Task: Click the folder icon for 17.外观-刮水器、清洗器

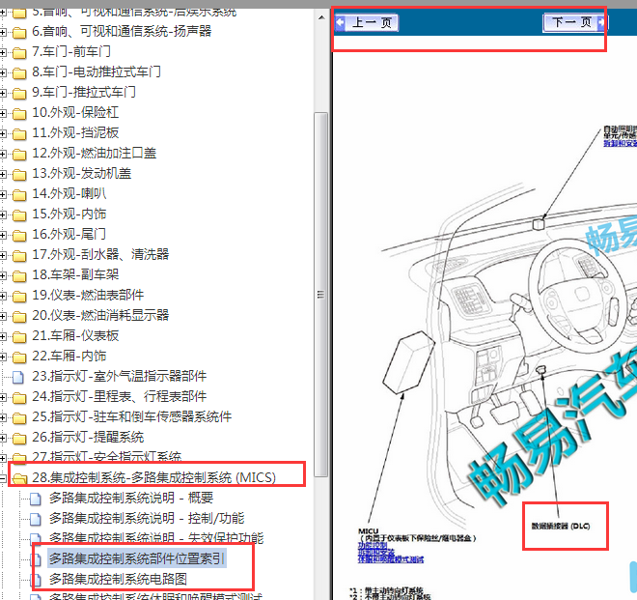Action: (x=19, y=255)
